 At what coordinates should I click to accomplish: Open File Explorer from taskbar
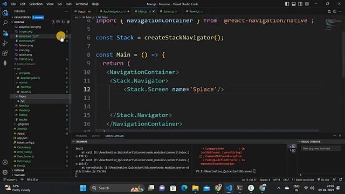point(195,188)
